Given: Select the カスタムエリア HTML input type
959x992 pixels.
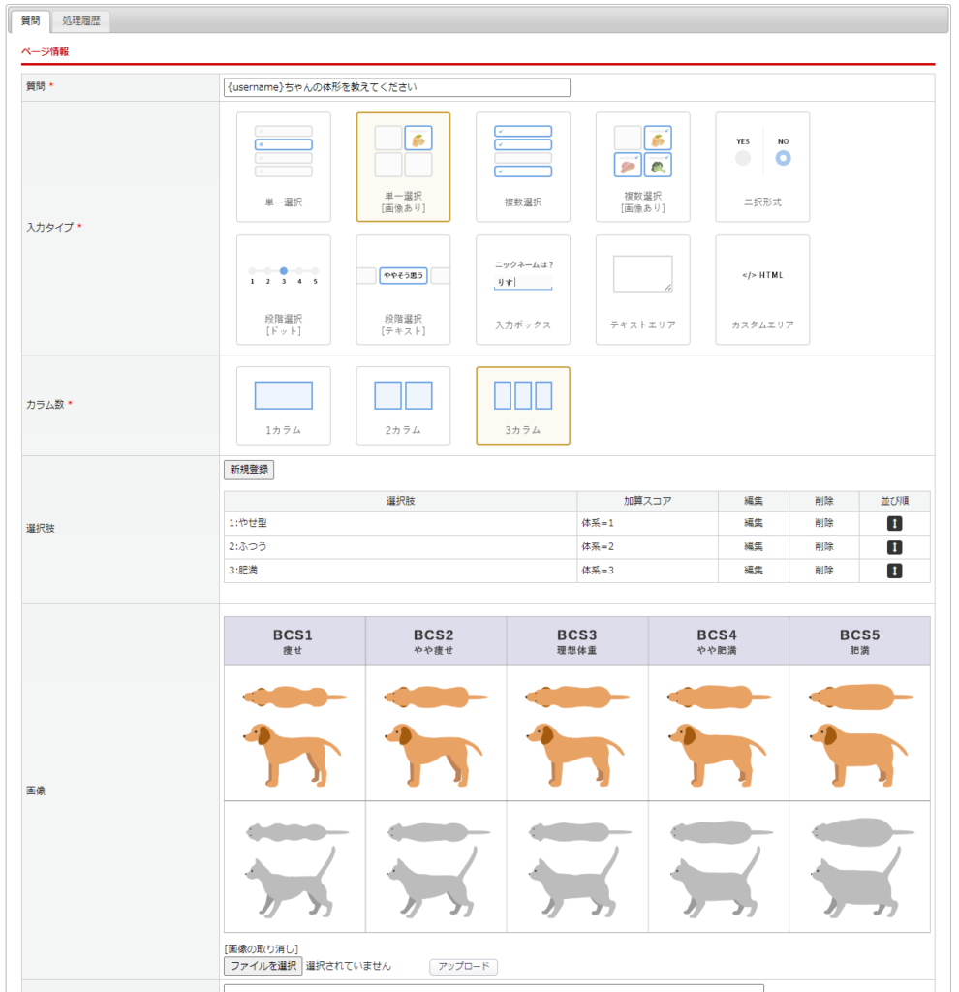Looking at the screenshot, I should 762,290.
